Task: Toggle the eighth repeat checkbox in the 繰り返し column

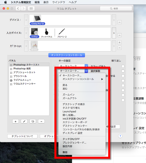Action: coord(123,100)
